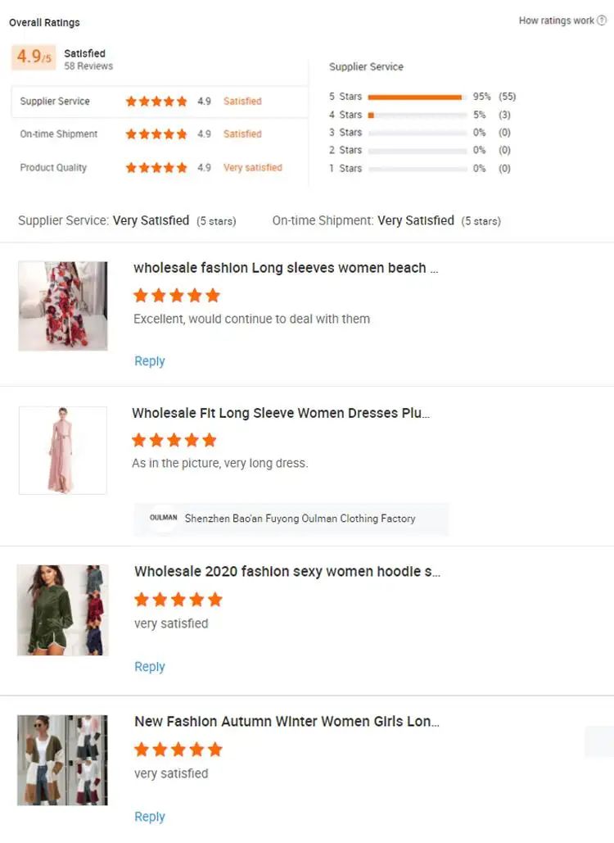Open the green hoodie set thumbnail

click(x=63, y=610)
